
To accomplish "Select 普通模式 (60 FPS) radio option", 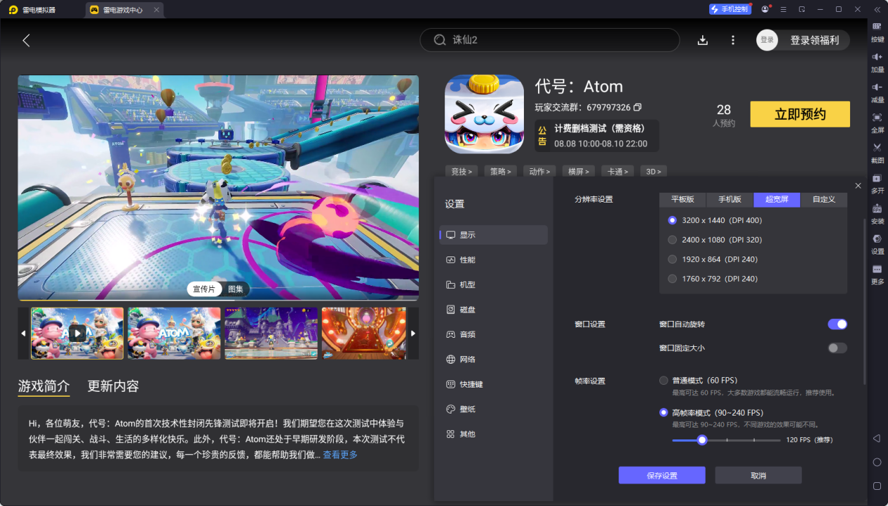I will pos(664,381).
